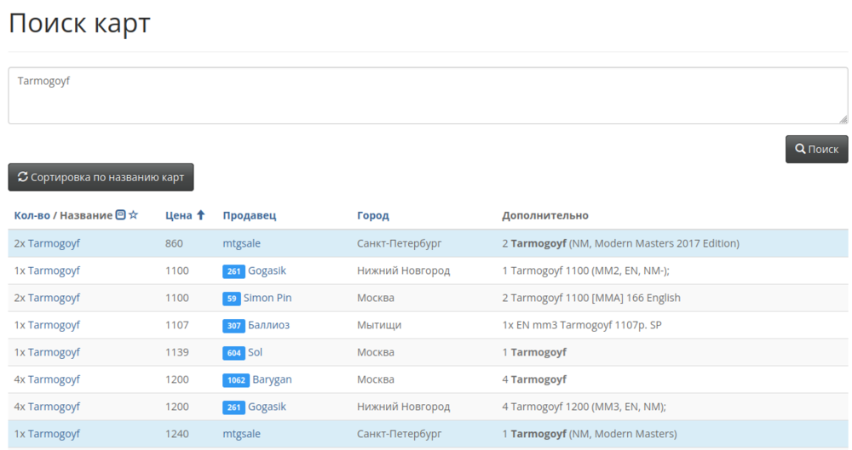Open seller Simon Pin's profile
Screen dimensions: 852x450
[268, 298]
